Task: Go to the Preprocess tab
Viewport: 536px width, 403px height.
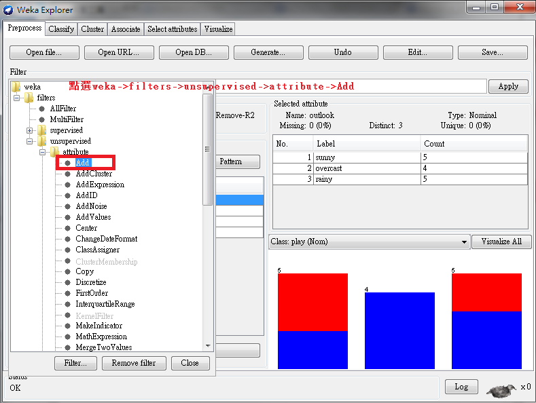Action: (24, 28)
